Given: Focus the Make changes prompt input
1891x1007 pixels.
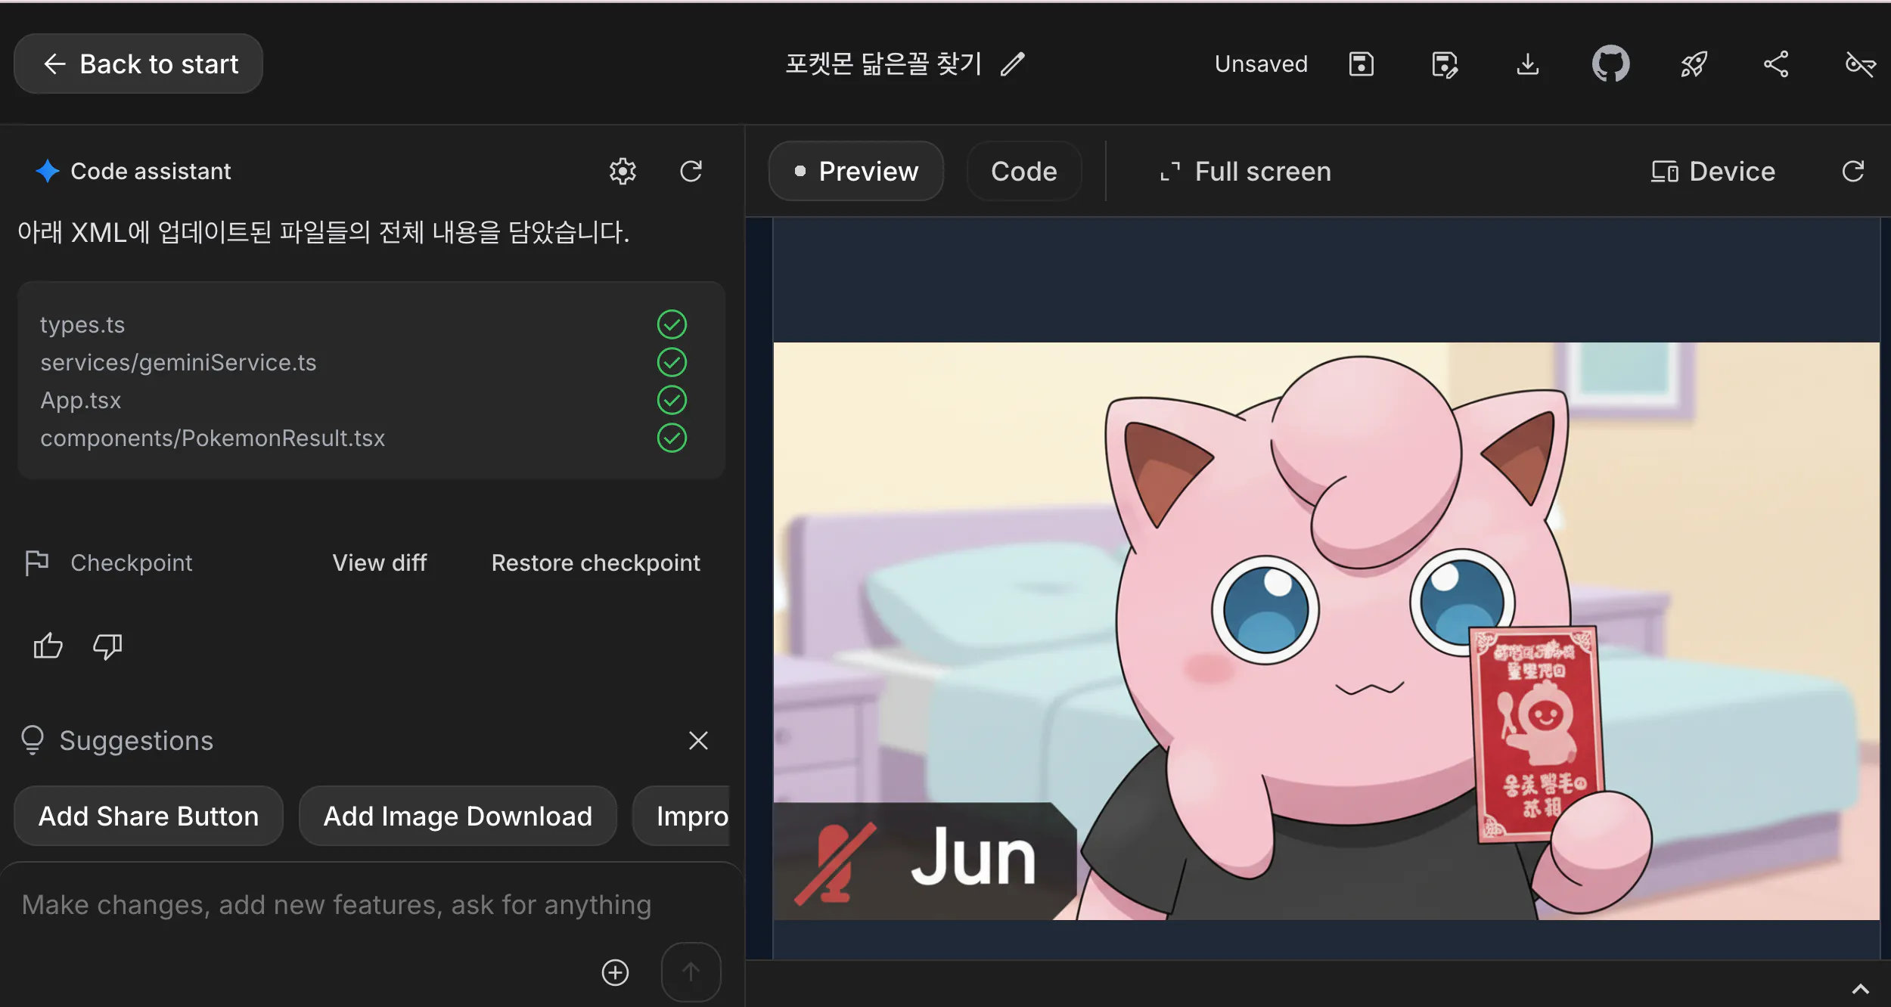Looking at the screenshot, I should [337, 905].
